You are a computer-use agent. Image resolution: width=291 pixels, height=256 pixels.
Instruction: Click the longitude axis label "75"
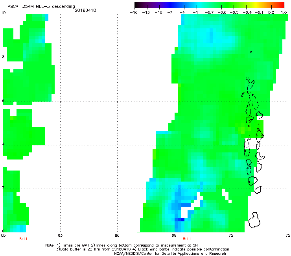click(x=288, y=236)
